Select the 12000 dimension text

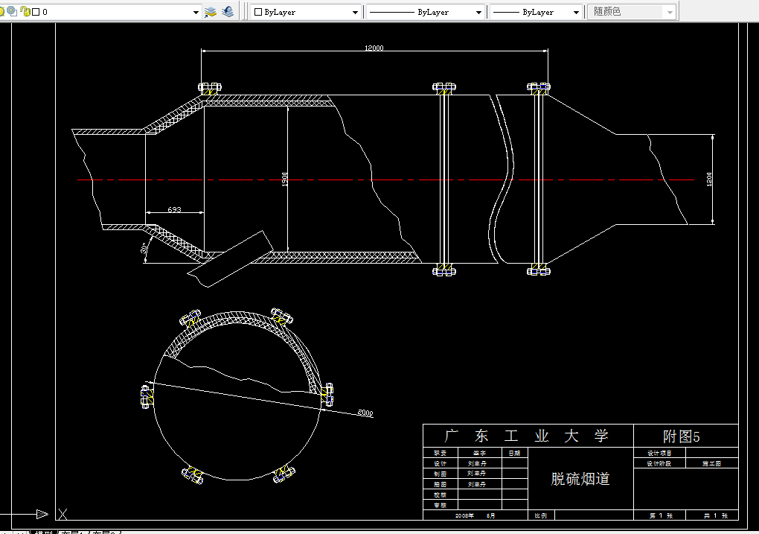[x=374, y=48]
